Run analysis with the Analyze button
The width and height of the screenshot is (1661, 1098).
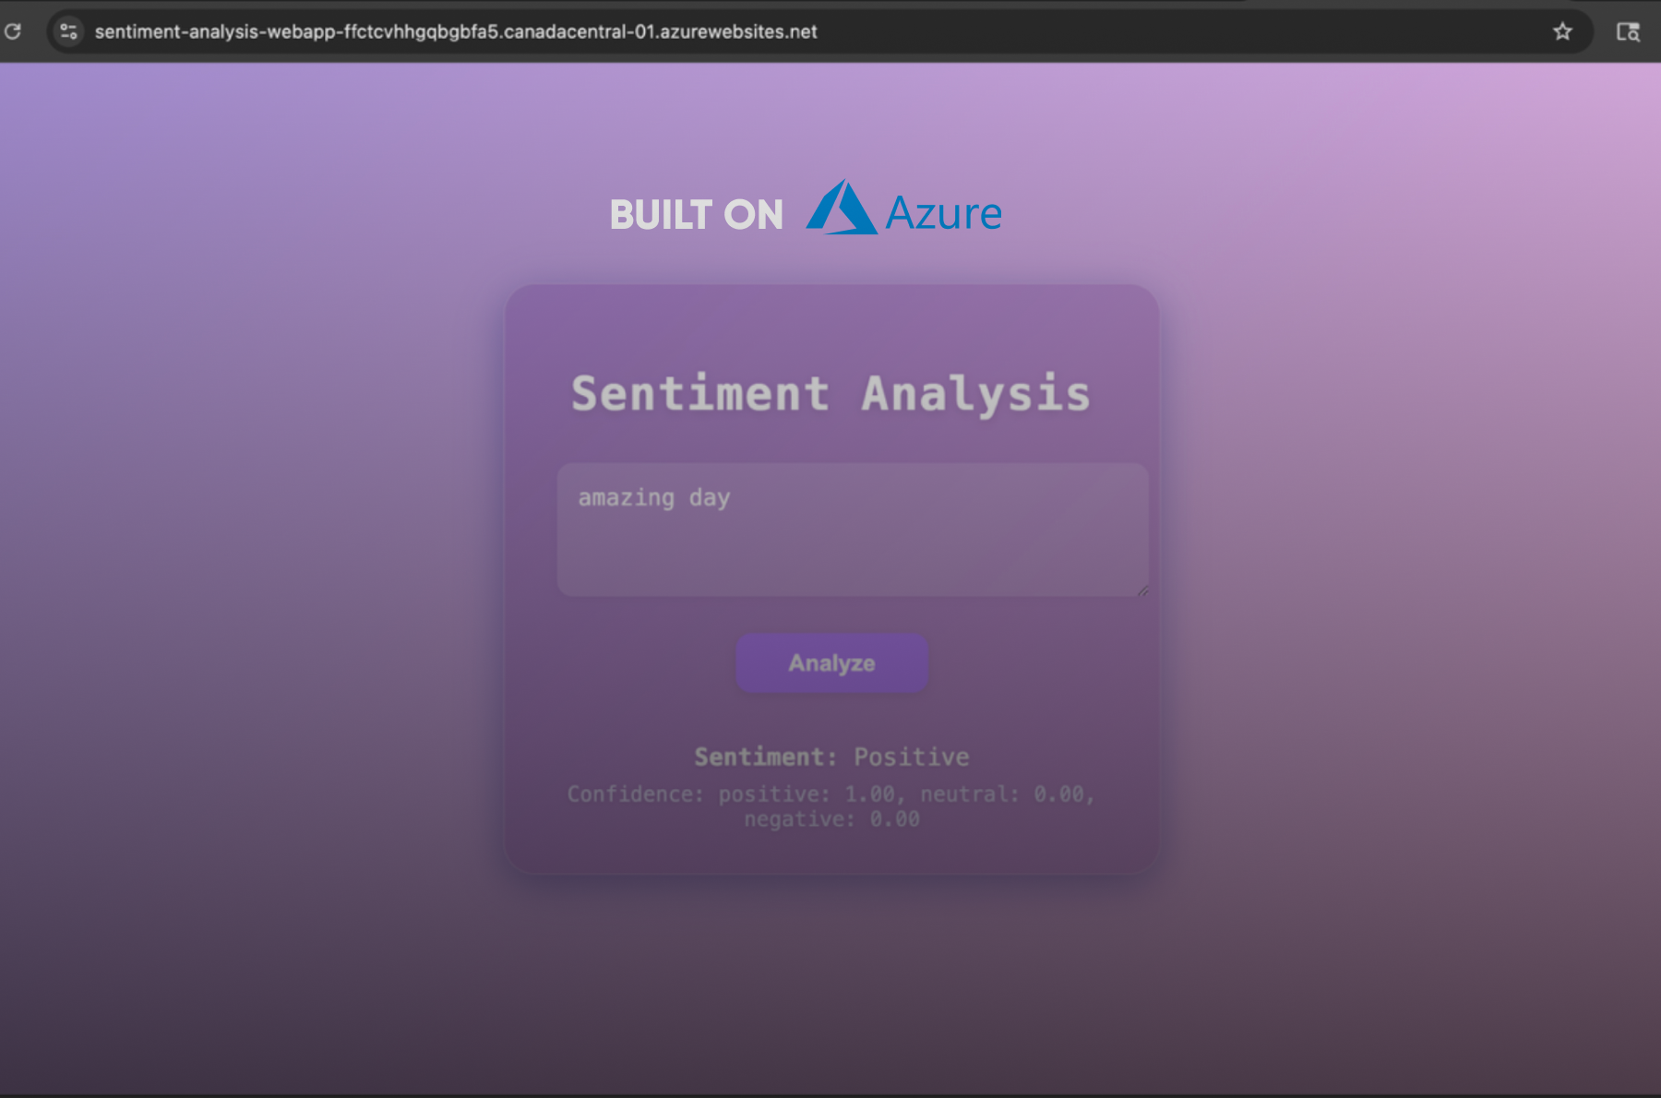point(831,663)
